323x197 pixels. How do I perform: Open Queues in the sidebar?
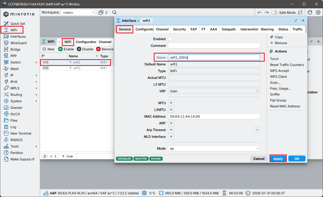(x=16, y=108)
